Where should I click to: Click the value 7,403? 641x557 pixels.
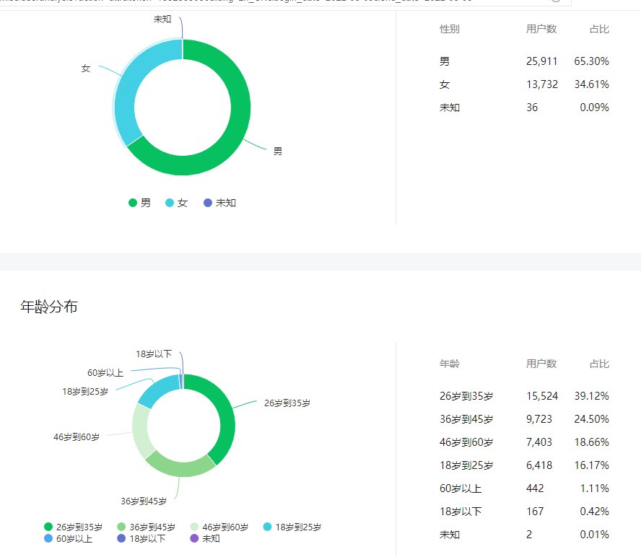[538, 442]
